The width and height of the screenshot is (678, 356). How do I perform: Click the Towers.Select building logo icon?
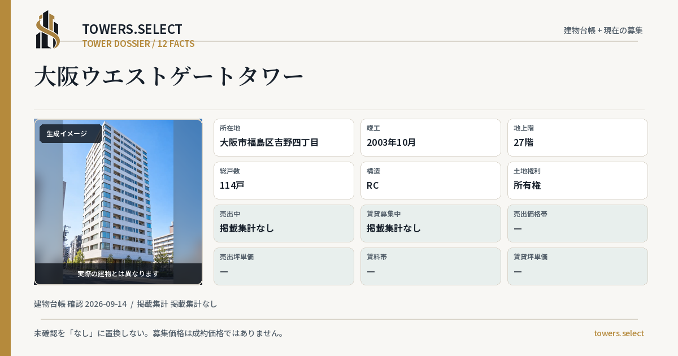tap(48, 29)
